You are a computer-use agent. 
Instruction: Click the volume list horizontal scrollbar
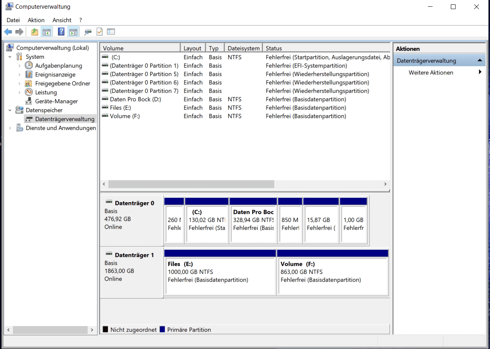pyautogui.click(x=191, y=184)
